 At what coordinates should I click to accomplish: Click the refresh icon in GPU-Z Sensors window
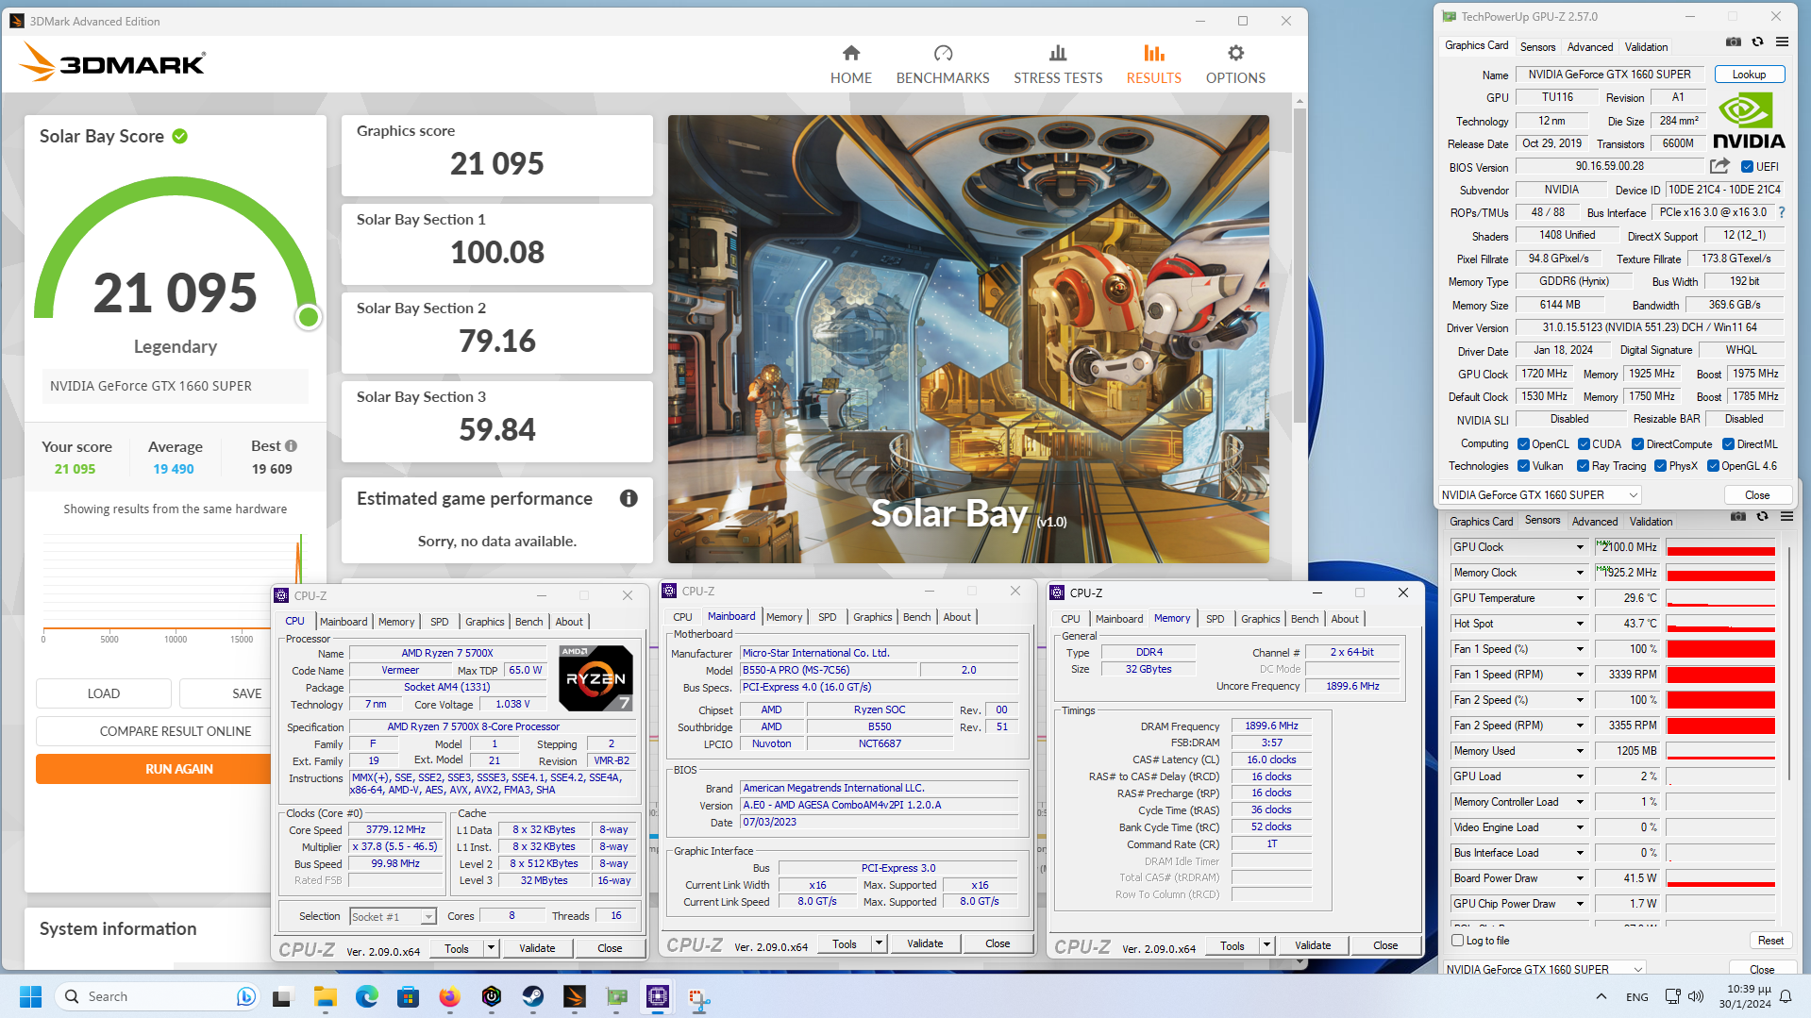pos(1762,517)
